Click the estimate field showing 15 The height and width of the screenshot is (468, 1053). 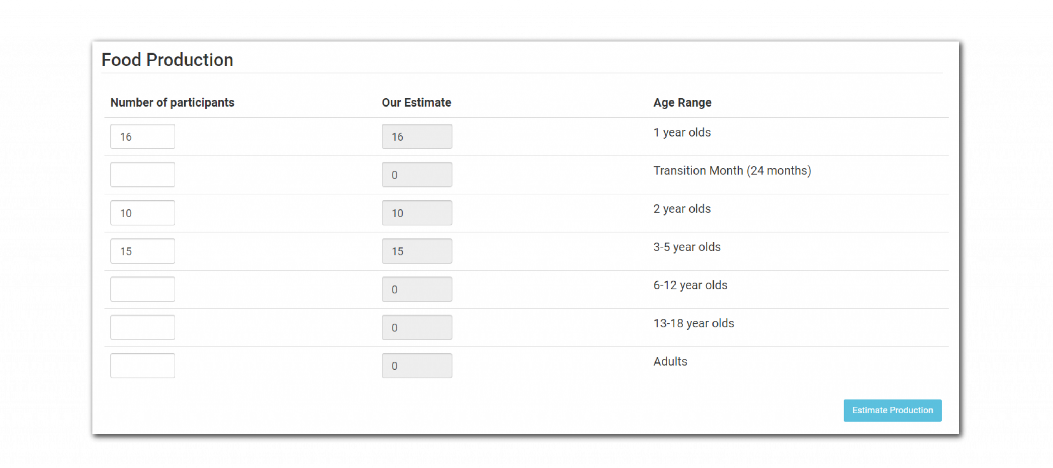tap(416, 251)
